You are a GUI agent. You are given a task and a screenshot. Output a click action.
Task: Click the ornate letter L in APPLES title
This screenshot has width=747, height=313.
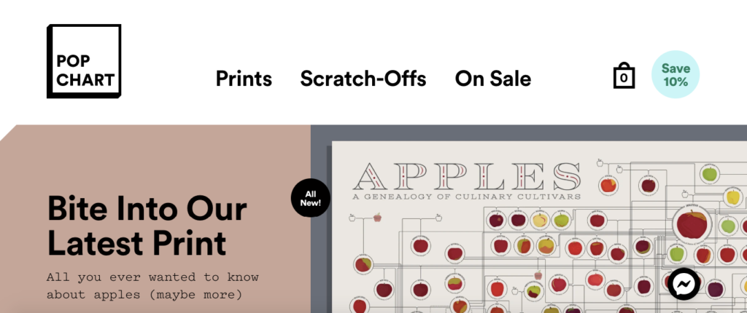(x=492, y=176)
